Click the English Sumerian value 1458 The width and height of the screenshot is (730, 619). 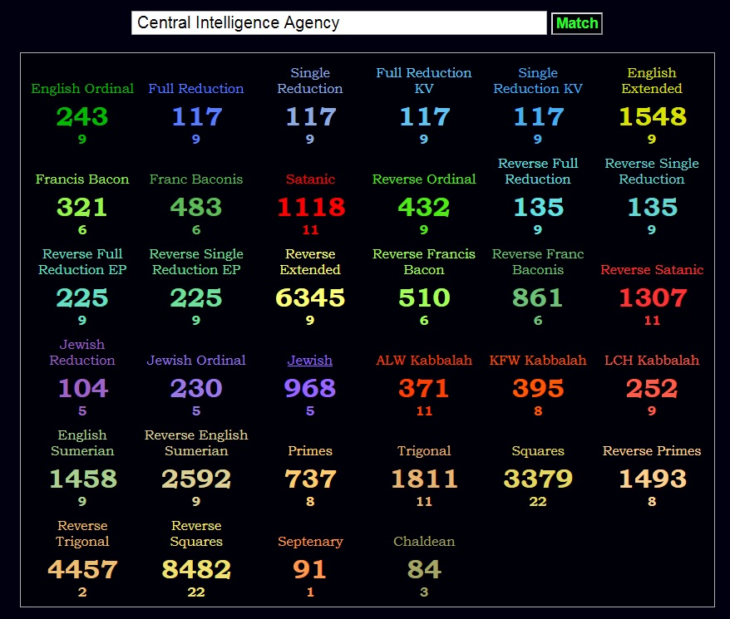[x=83, y=479]
